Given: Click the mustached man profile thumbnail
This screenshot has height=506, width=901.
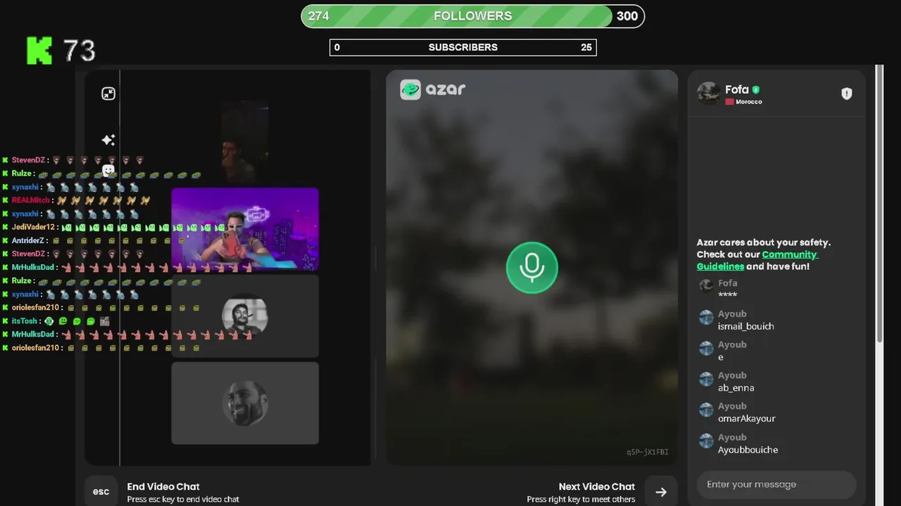Looking at the screenshot, I should tap(245, 316).
